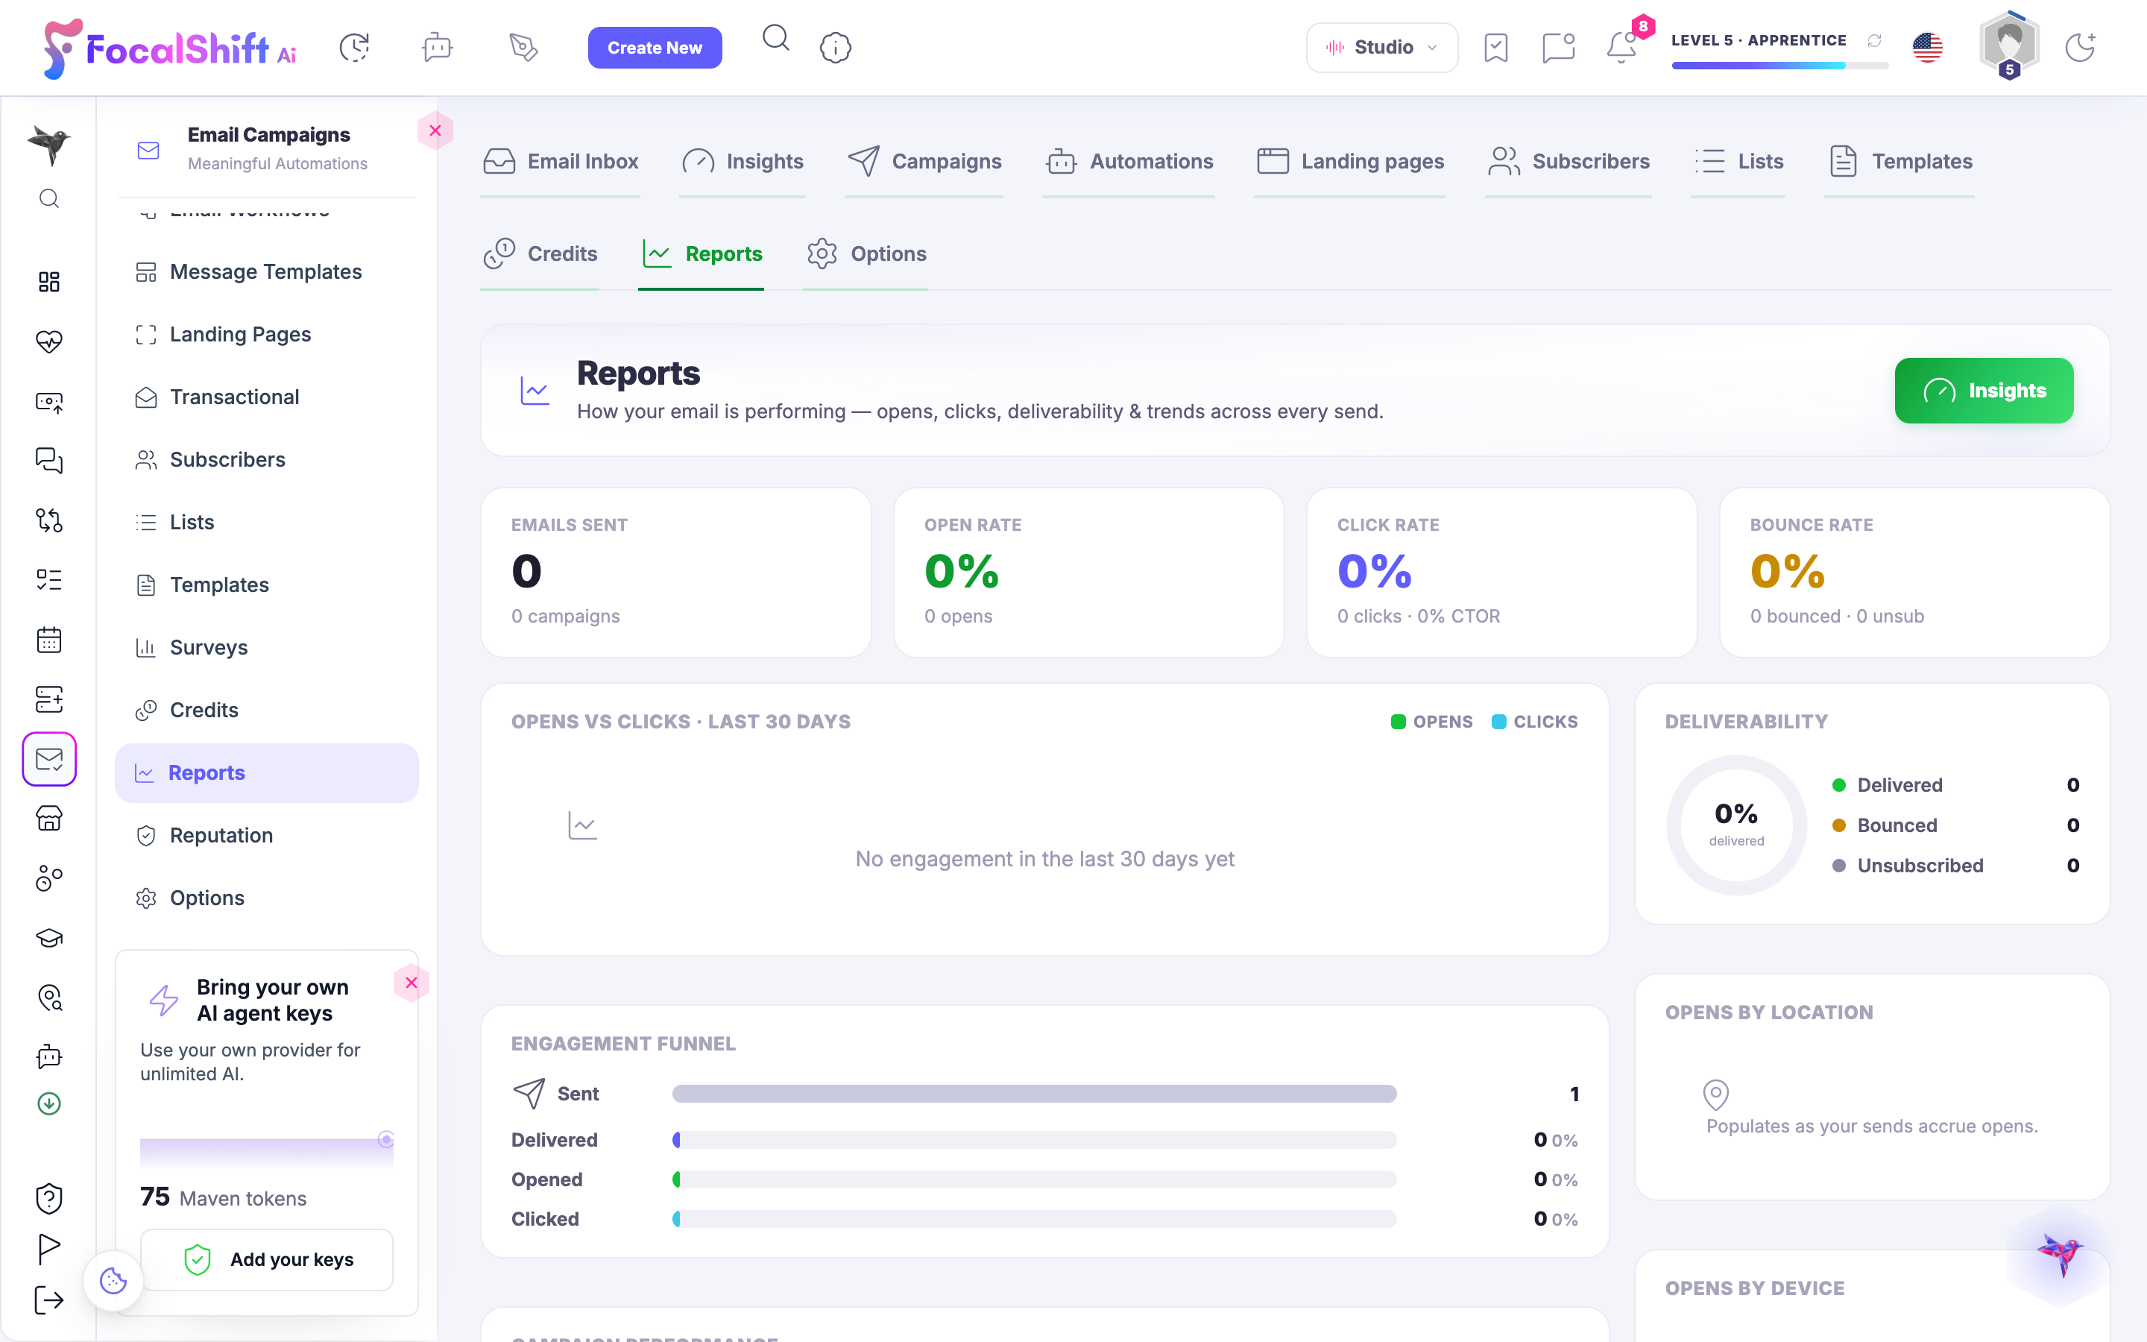Switch to the Options sub-tab
This screenshot has height=1342, width=2147.
tap(866, 253)
